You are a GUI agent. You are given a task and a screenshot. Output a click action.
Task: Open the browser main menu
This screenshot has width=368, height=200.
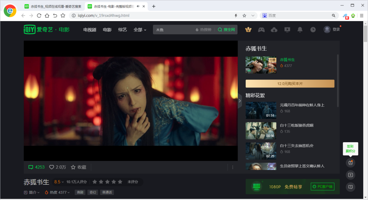(362, 15)
